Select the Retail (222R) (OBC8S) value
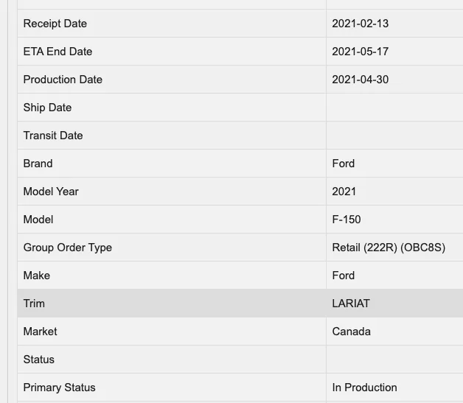 click(389, 248)
